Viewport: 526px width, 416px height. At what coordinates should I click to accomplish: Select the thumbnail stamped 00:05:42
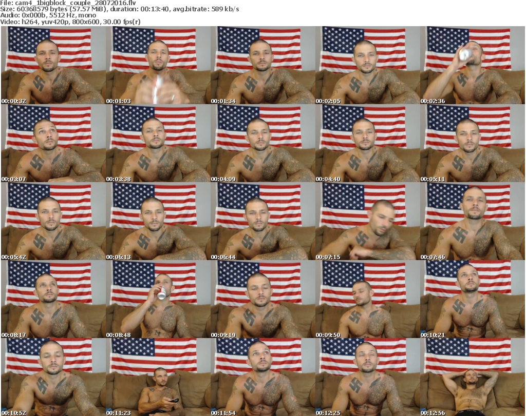pos(53,222)
